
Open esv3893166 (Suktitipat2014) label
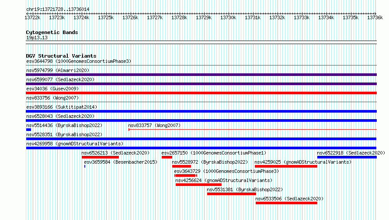coord(62,107)
